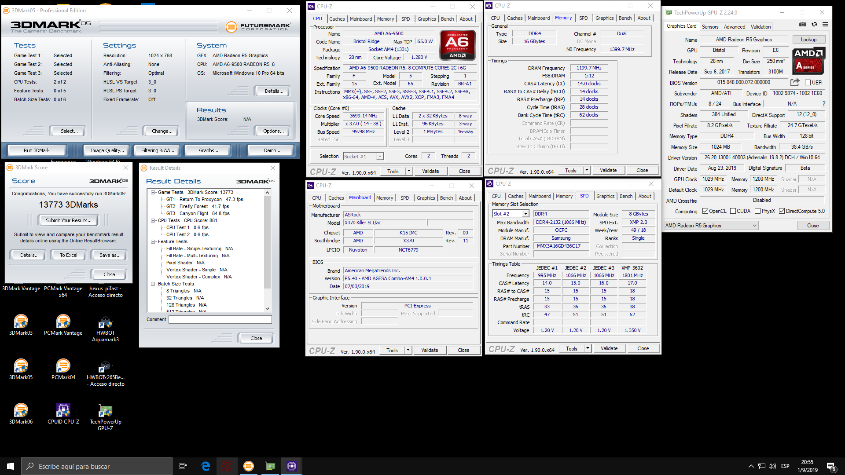845x475 pixels.
Task: Open the GPU-Z hamburger menu icon
Action: (x=825, y=25)
